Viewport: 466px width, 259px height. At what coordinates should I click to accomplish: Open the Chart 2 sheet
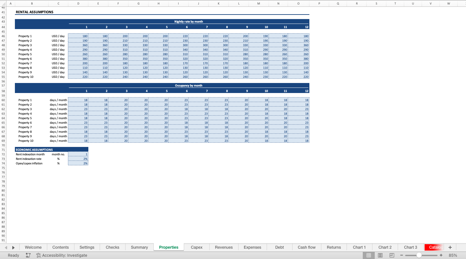coord(385,247)
